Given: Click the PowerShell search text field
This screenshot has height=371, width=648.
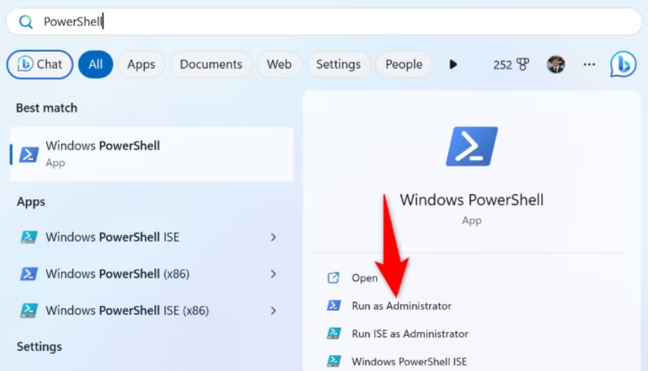Looking at the screenshot, I should [x=336, y=22].
